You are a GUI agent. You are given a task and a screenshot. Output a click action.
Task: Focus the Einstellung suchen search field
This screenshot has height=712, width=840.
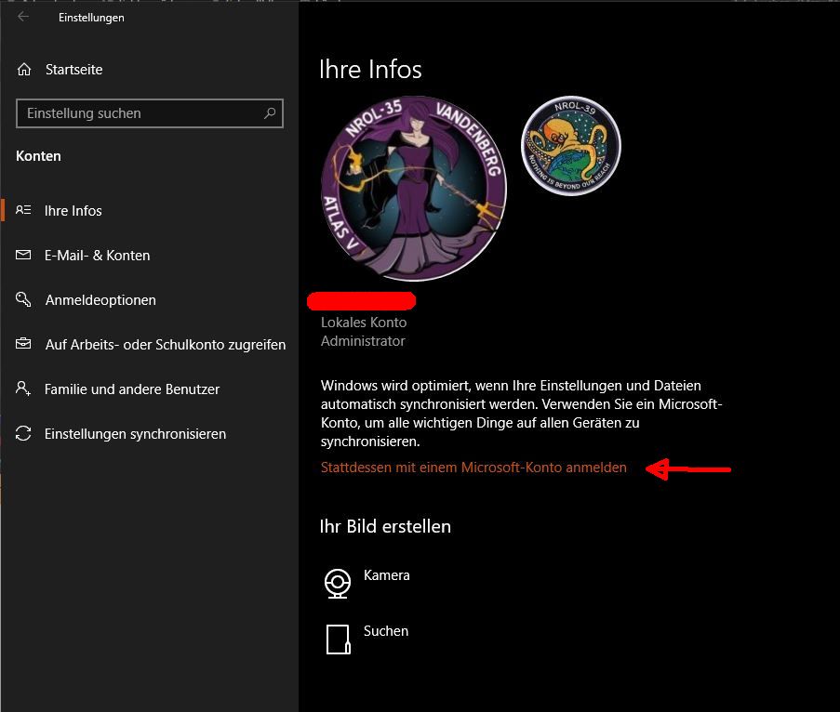coord(150,113)
